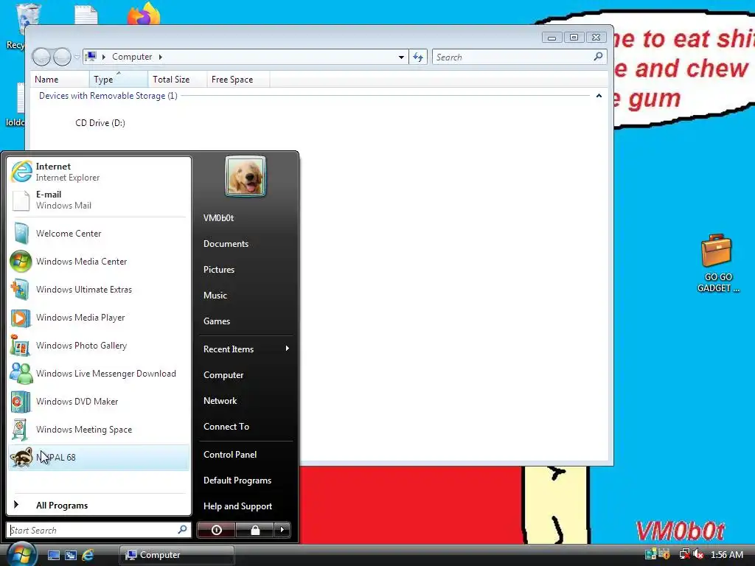Launch Windows Media Center
Image resolution: width=755 pixels, height=566 pixels.
99,262
